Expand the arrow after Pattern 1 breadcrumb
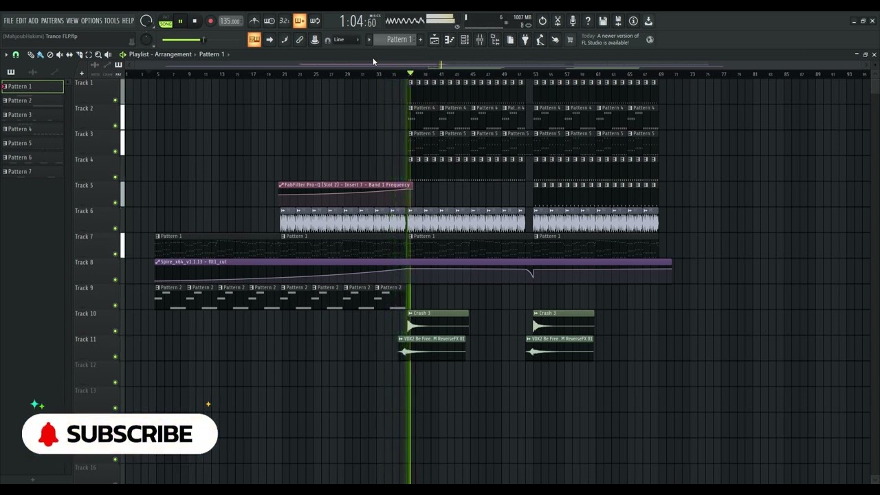This screenshot has width=880, height=495. point(228,54)
